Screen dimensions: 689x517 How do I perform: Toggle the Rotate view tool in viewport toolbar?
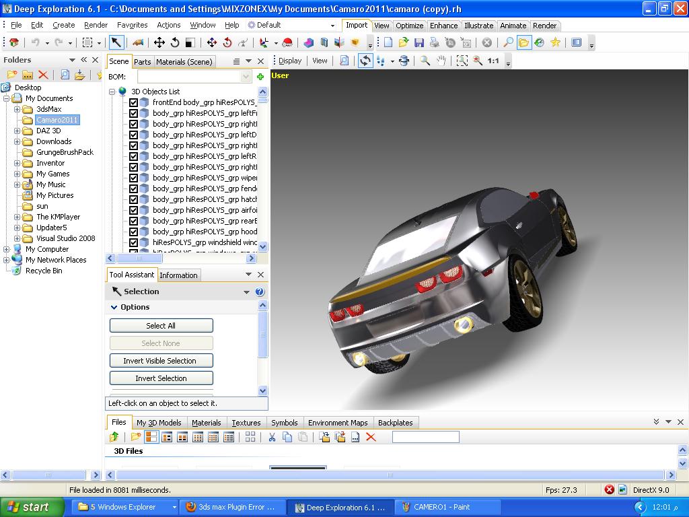click(365, 61)
